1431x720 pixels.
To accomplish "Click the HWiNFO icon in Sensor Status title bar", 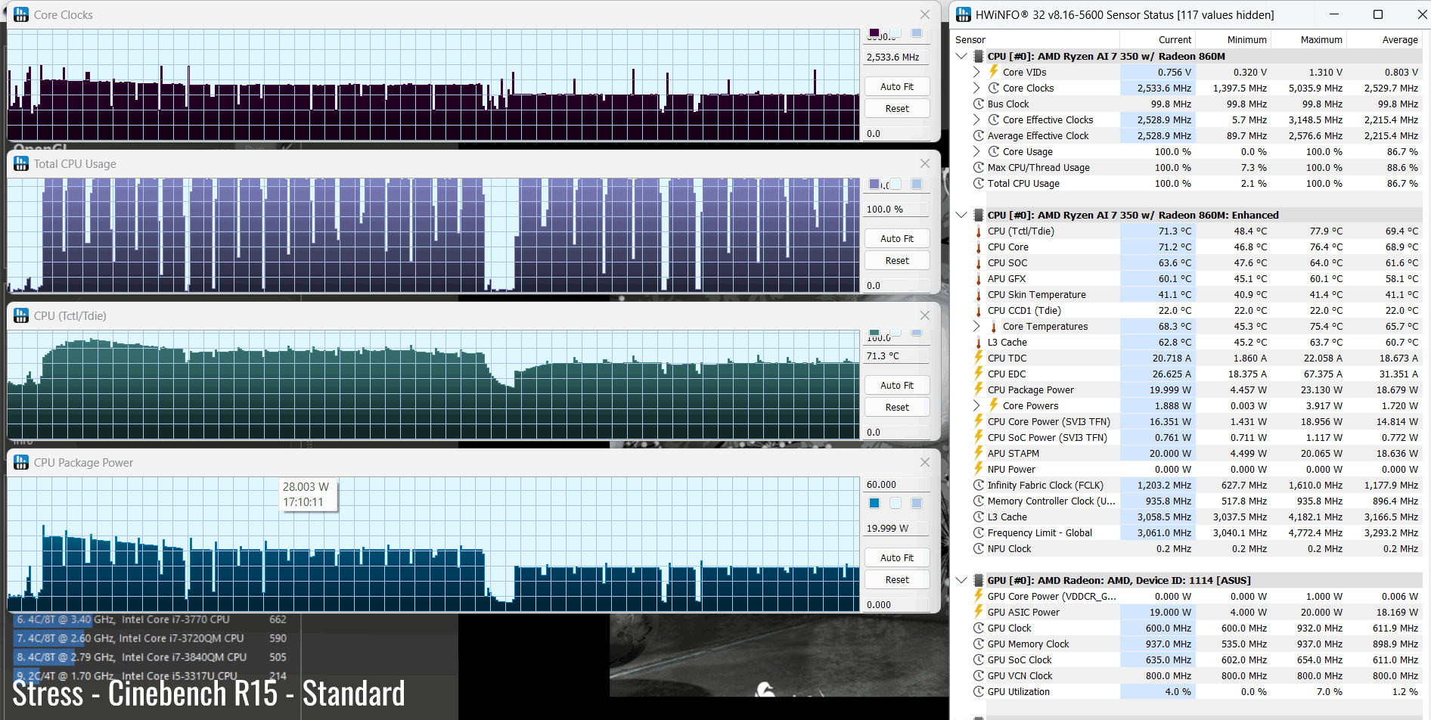I will click(x=964, y=14).
